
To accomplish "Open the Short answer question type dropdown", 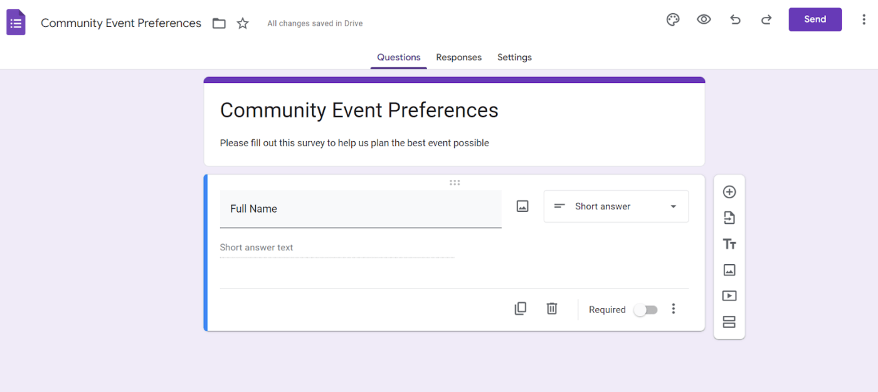I will pos(616,206).
